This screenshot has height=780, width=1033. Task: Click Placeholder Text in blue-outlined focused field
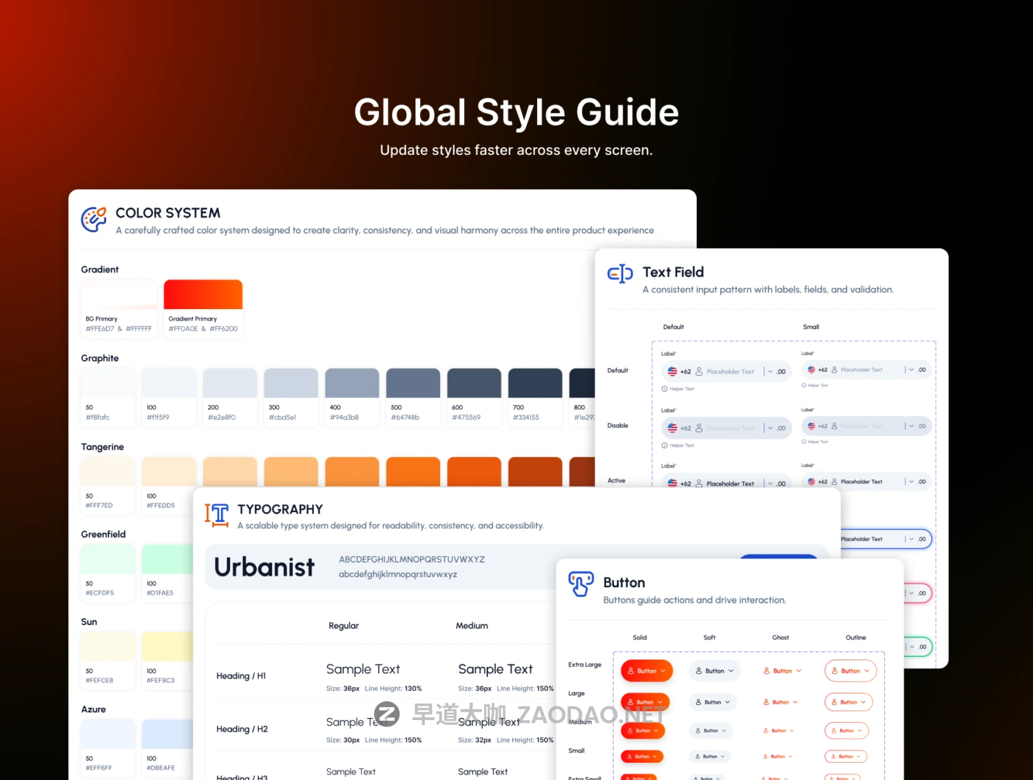point(862,539)
